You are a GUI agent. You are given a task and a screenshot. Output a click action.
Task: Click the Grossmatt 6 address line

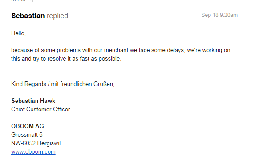point(27,134)
